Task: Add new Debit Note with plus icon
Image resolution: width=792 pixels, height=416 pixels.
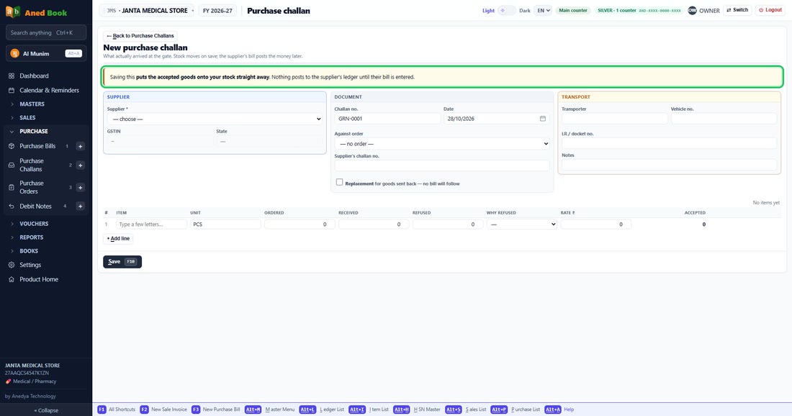Action: (80, 206)
